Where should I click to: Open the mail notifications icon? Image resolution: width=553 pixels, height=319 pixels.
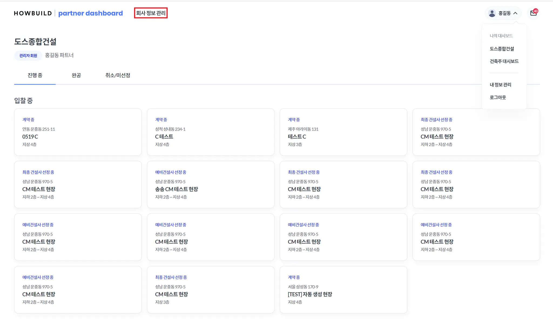click(x=533, y=13)
